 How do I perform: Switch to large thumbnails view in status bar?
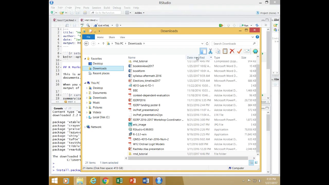click(256, 163)
